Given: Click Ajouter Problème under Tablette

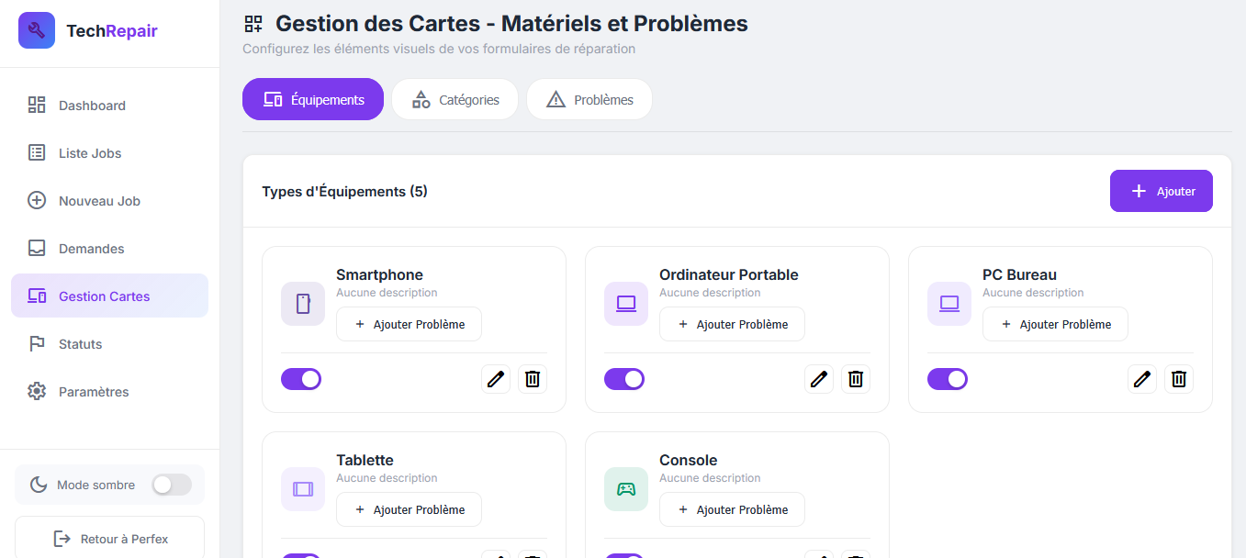Looking at the screenshot, I should click(409, 509).
